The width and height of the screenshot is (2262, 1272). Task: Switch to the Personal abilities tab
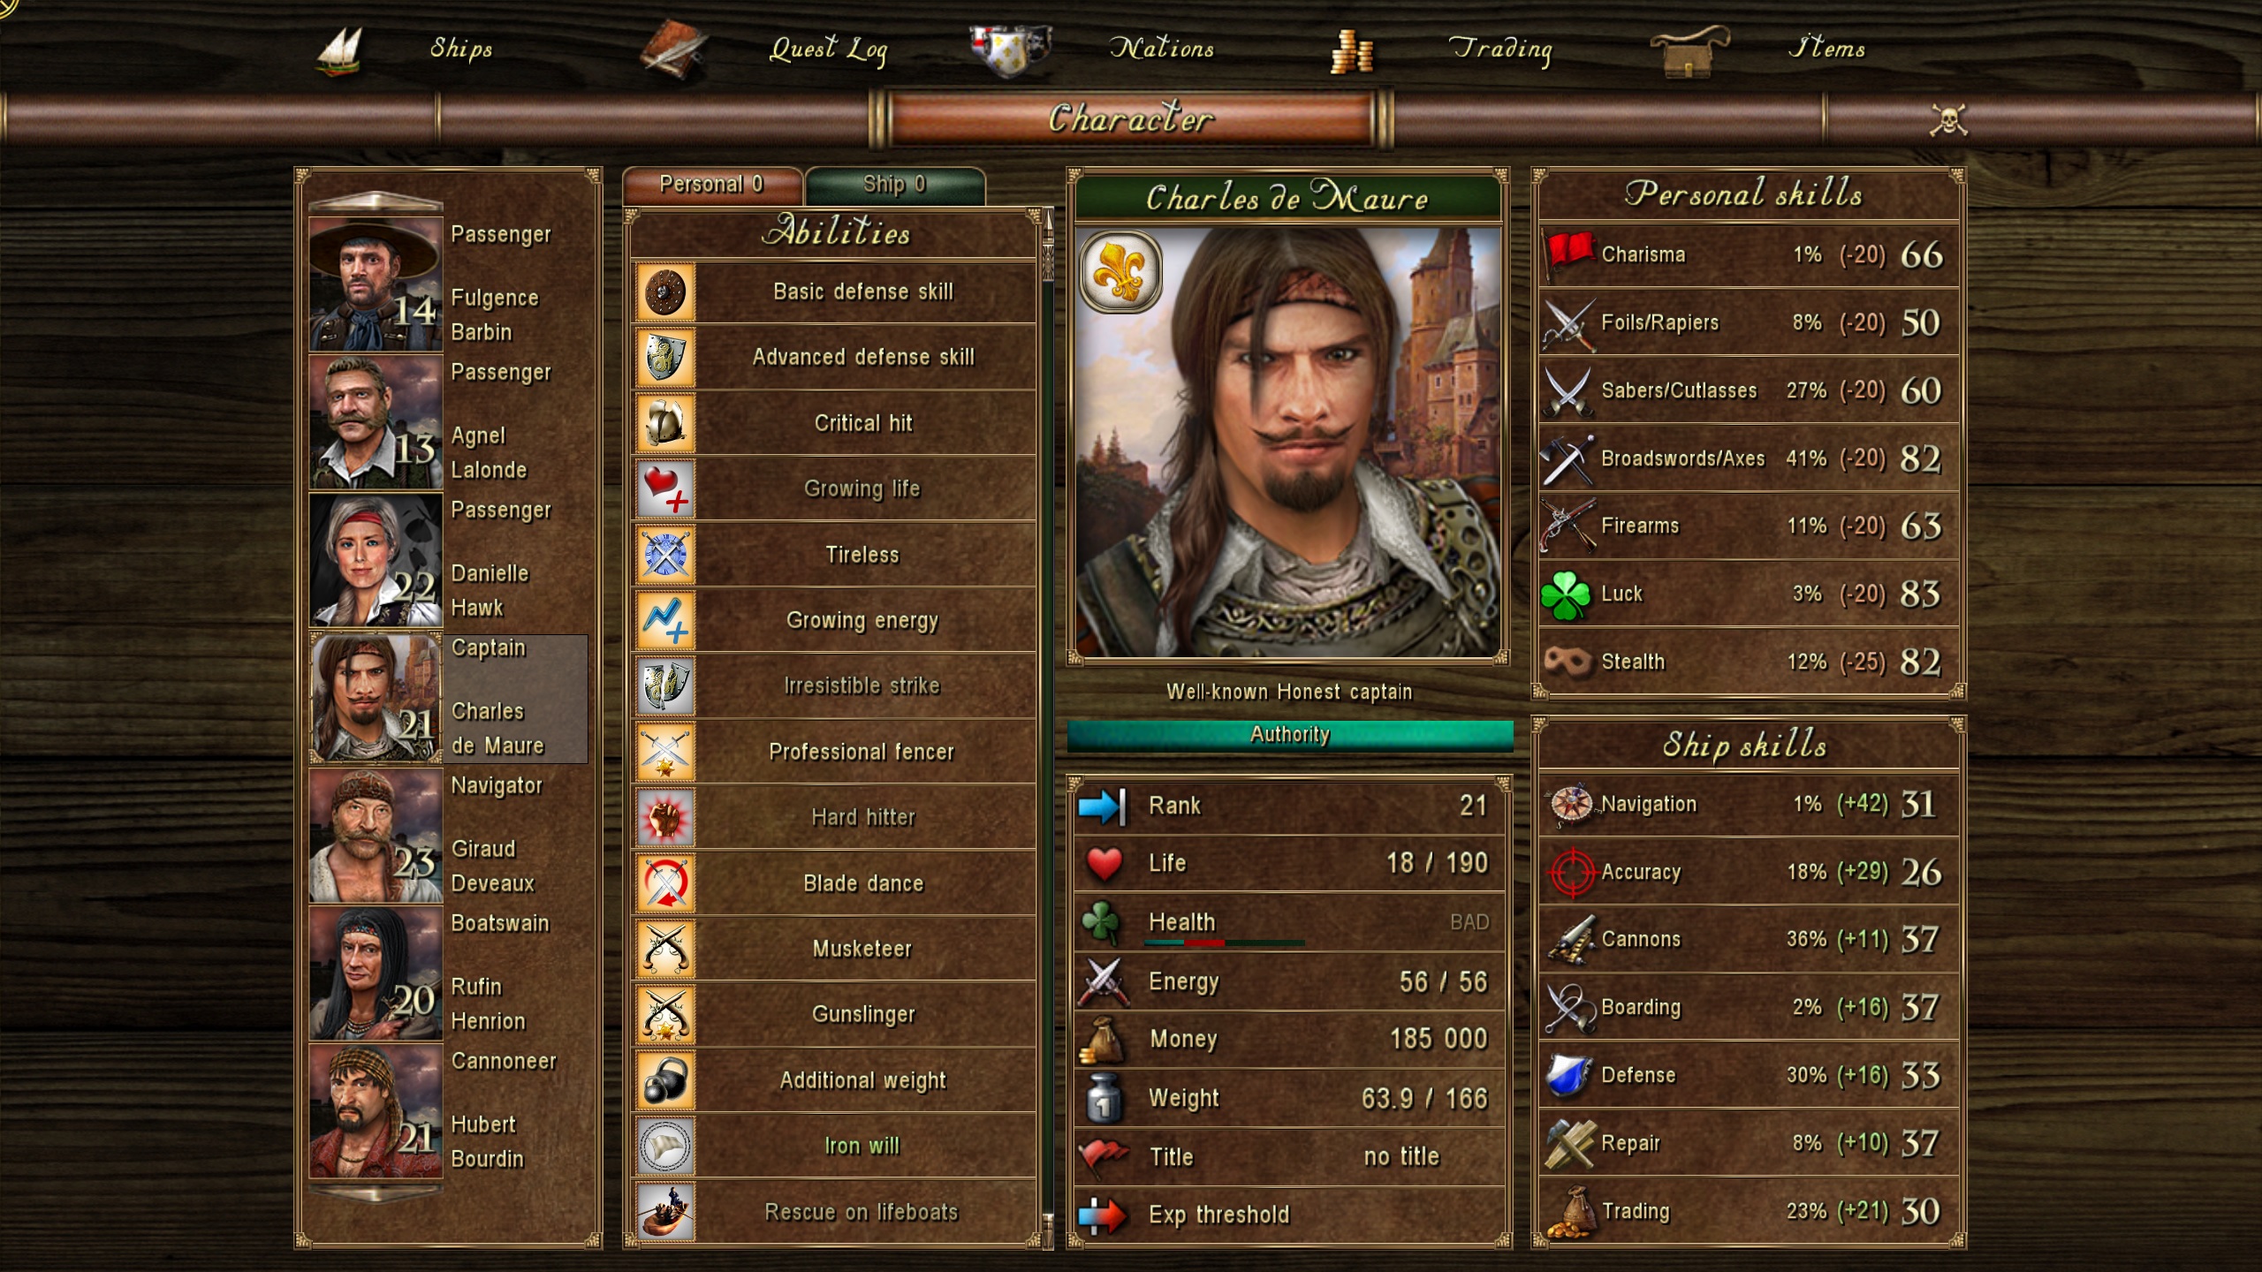click(x=712, y=185)
